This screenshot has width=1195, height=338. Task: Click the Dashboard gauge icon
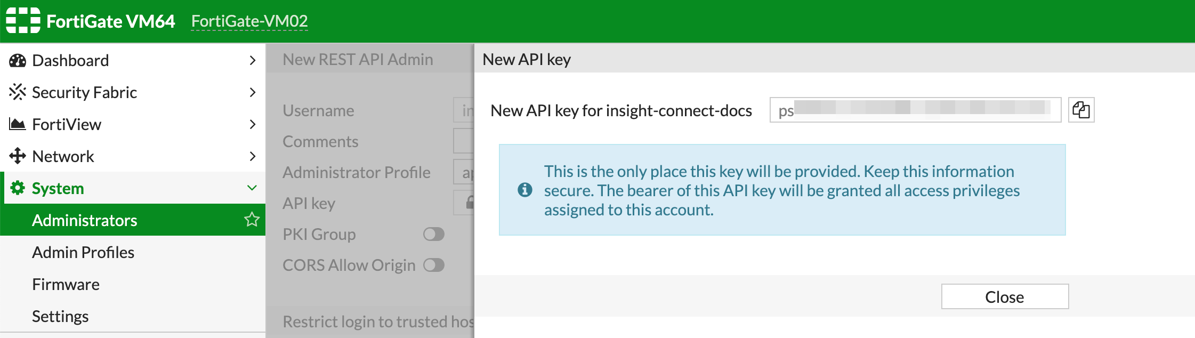17,60
